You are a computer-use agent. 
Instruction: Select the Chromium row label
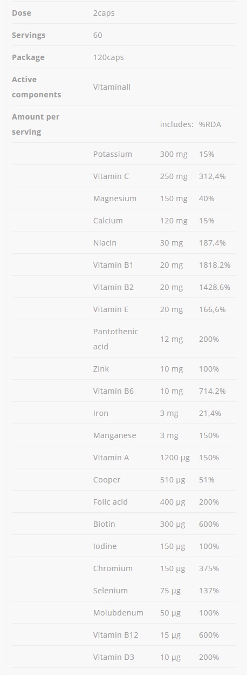point(113,568)
